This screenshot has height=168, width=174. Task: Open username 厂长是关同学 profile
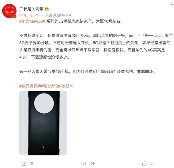point(31,9)
